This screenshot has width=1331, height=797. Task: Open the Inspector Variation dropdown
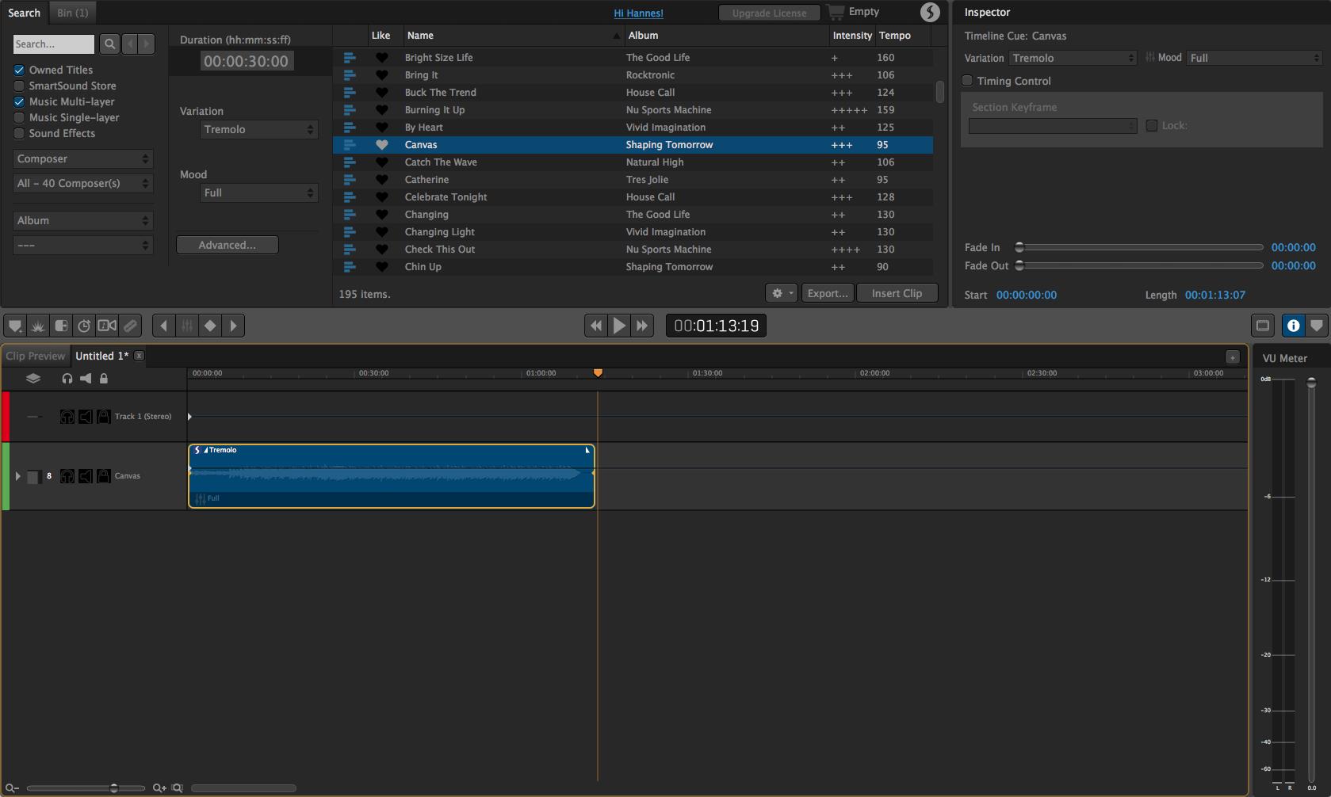tap(1073, 58)
